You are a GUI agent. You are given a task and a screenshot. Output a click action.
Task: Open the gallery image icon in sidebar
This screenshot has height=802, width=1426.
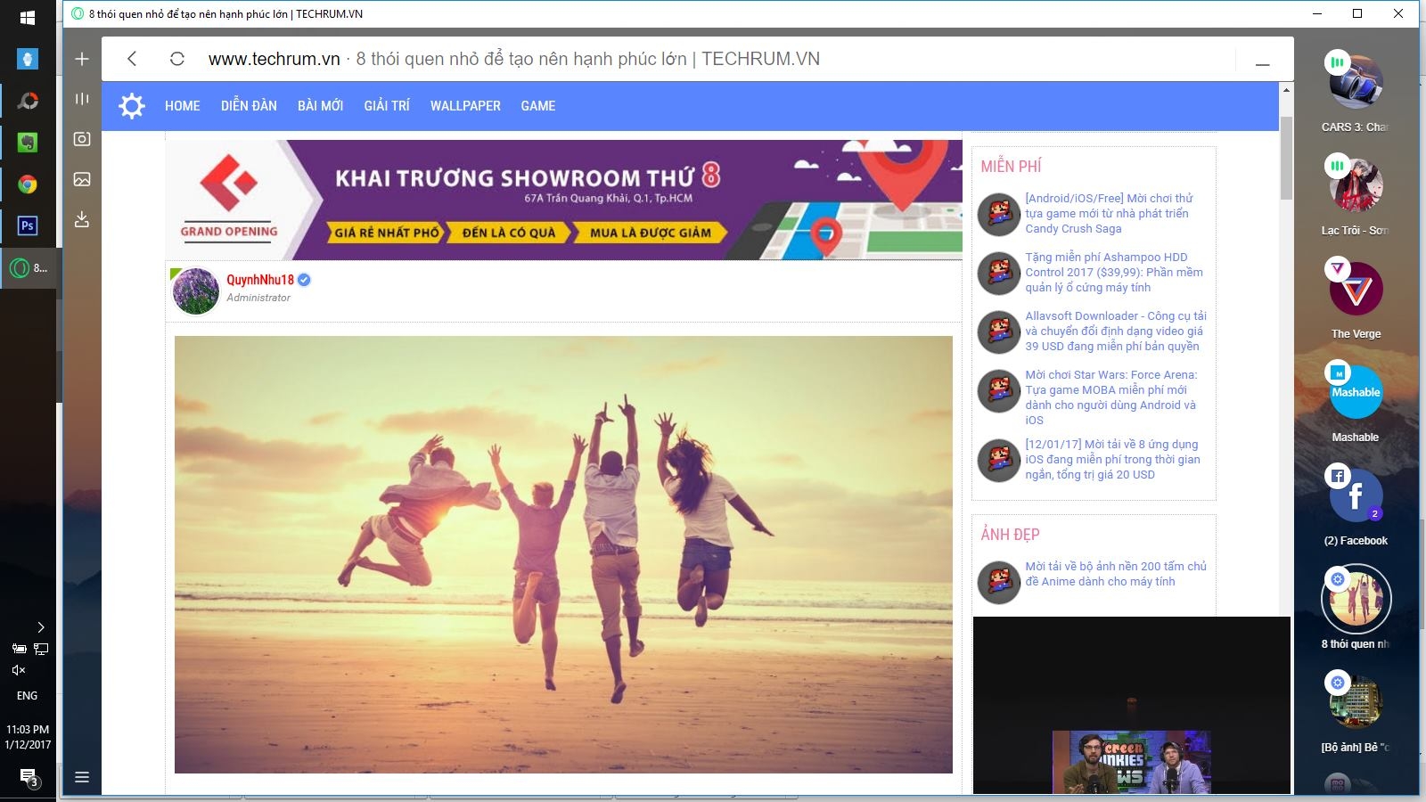[82, 179]
